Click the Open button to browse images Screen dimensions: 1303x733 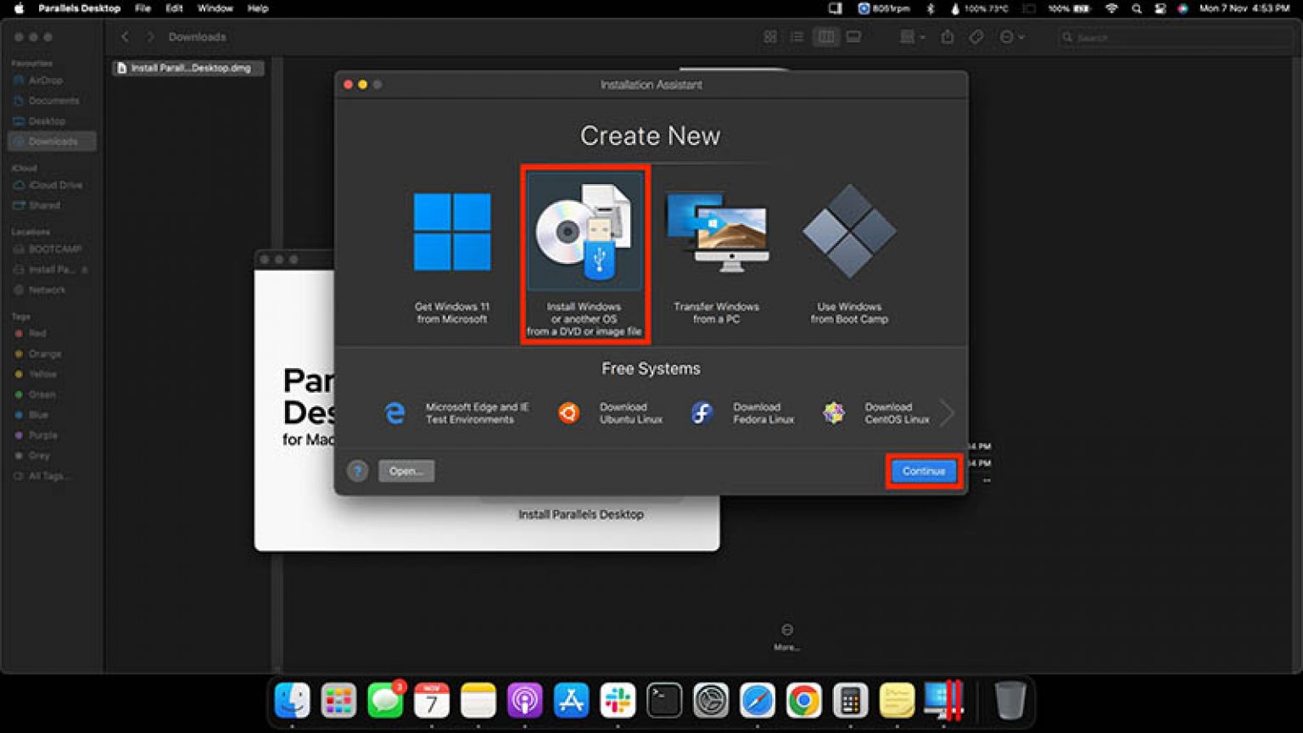(x=405, y=471)
